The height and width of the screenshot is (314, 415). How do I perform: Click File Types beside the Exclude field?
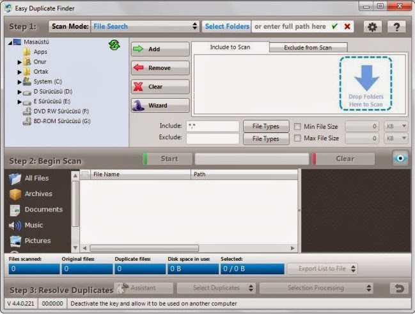[x=266, y=138]
